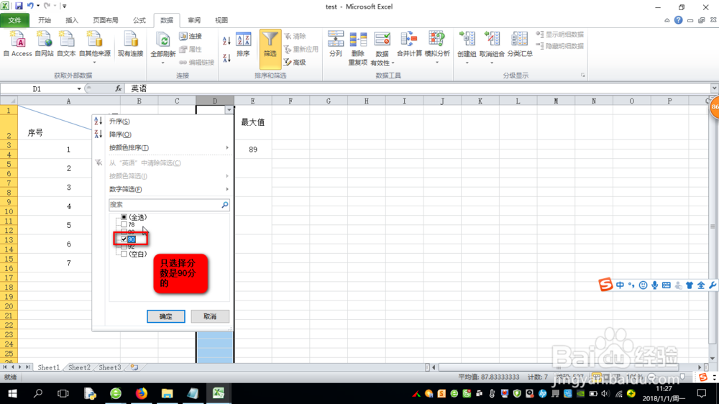The height and width of the screenshot is (404, 719).
Task: Click 取消组合 ungroup icon
Action: tap(492, 44)
